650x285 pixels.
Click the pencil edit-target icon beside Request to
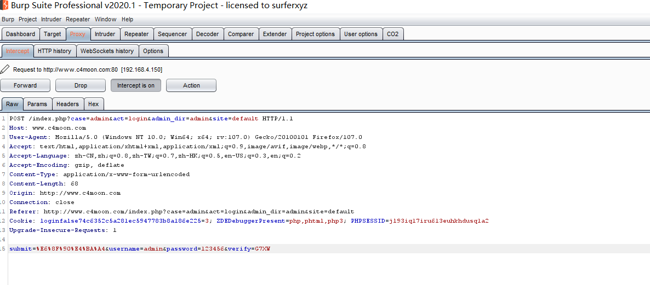tap(4, 69)
